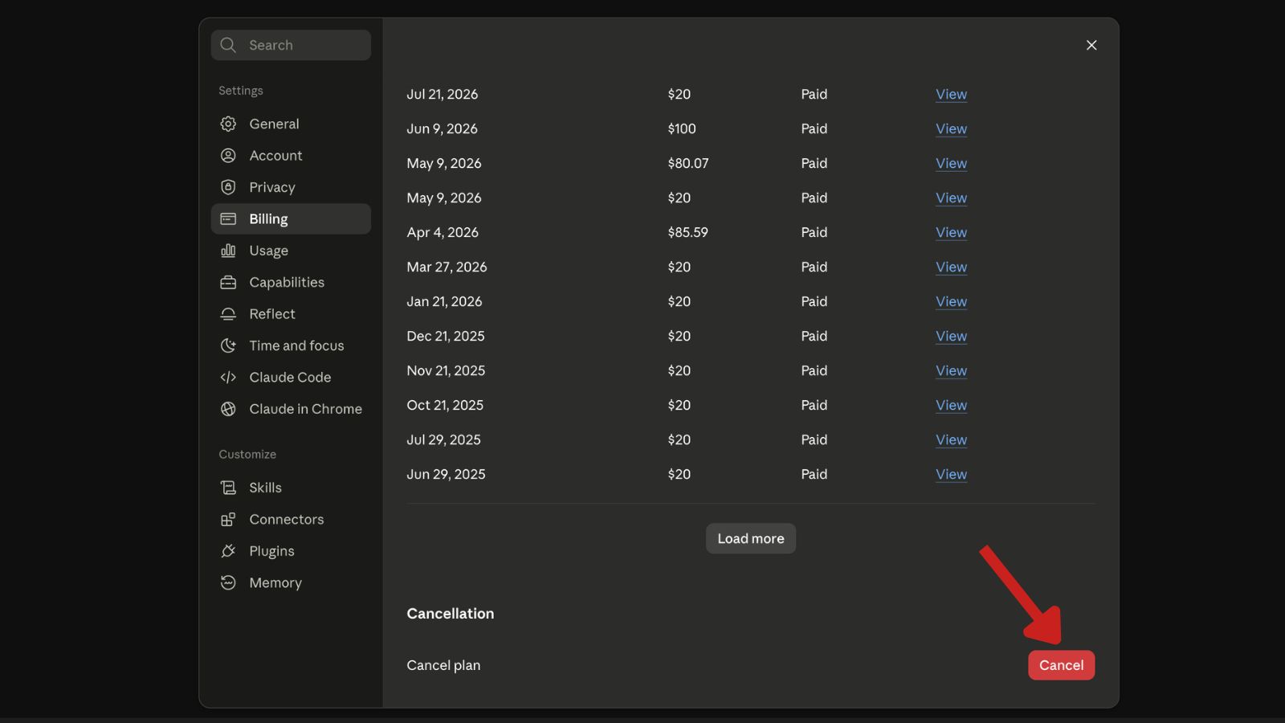The image size is (1285, 723).
Task: View the Jun 9, 2026 $100 invoice
Action: tap(951, 129)
